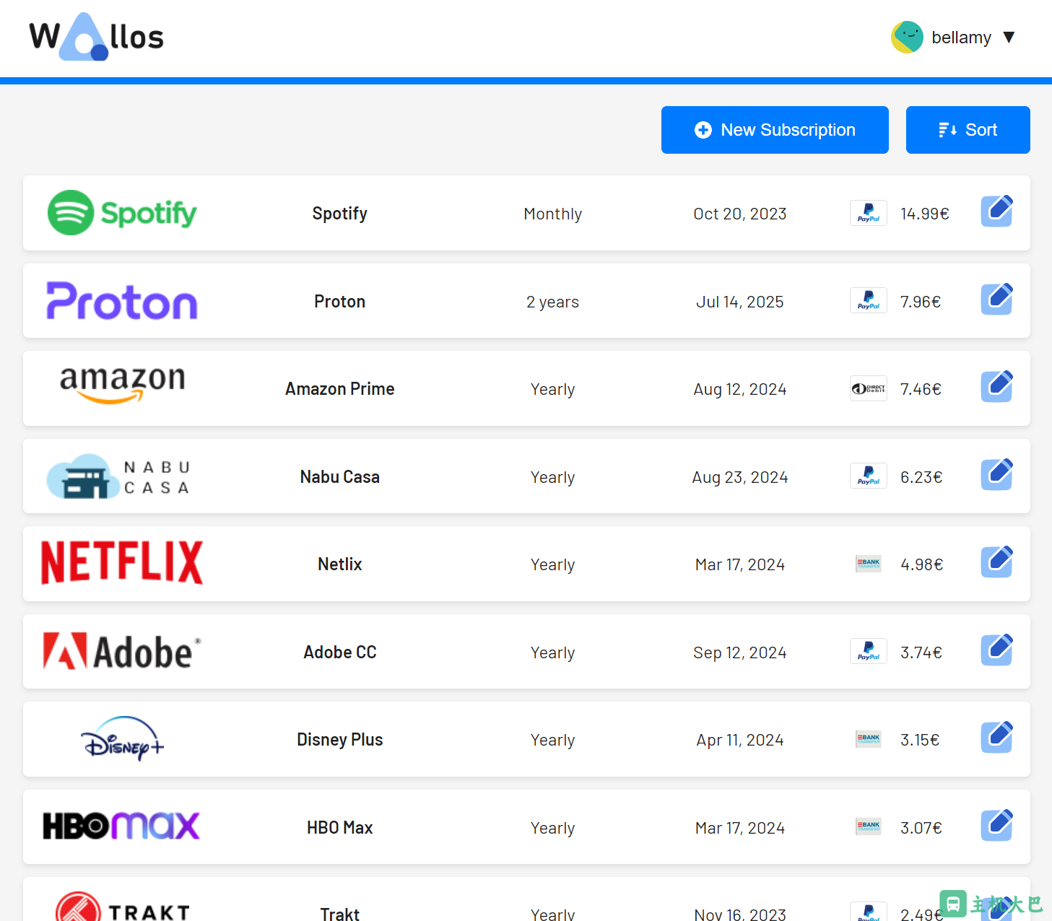Viewport: 1052px width, 921px height.
Task: Click the sort icon in Sort button
Action: click(947, 130)
